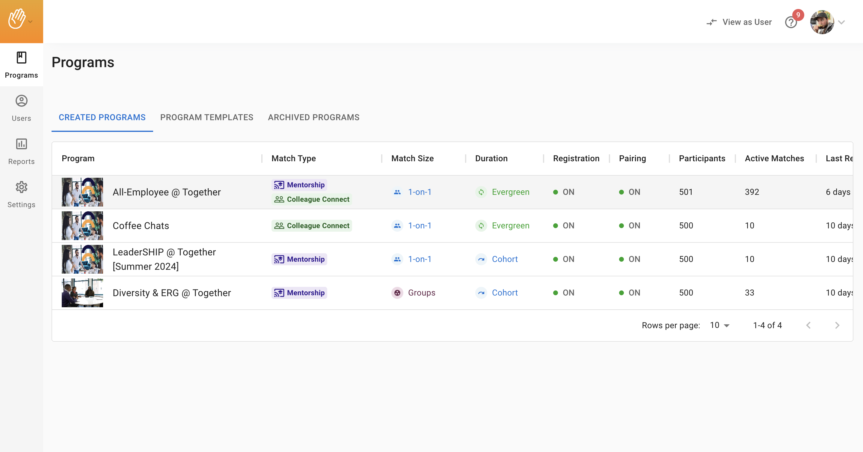Click the Groups match size icon for Diversity & ERG

(x=397, y=292)
